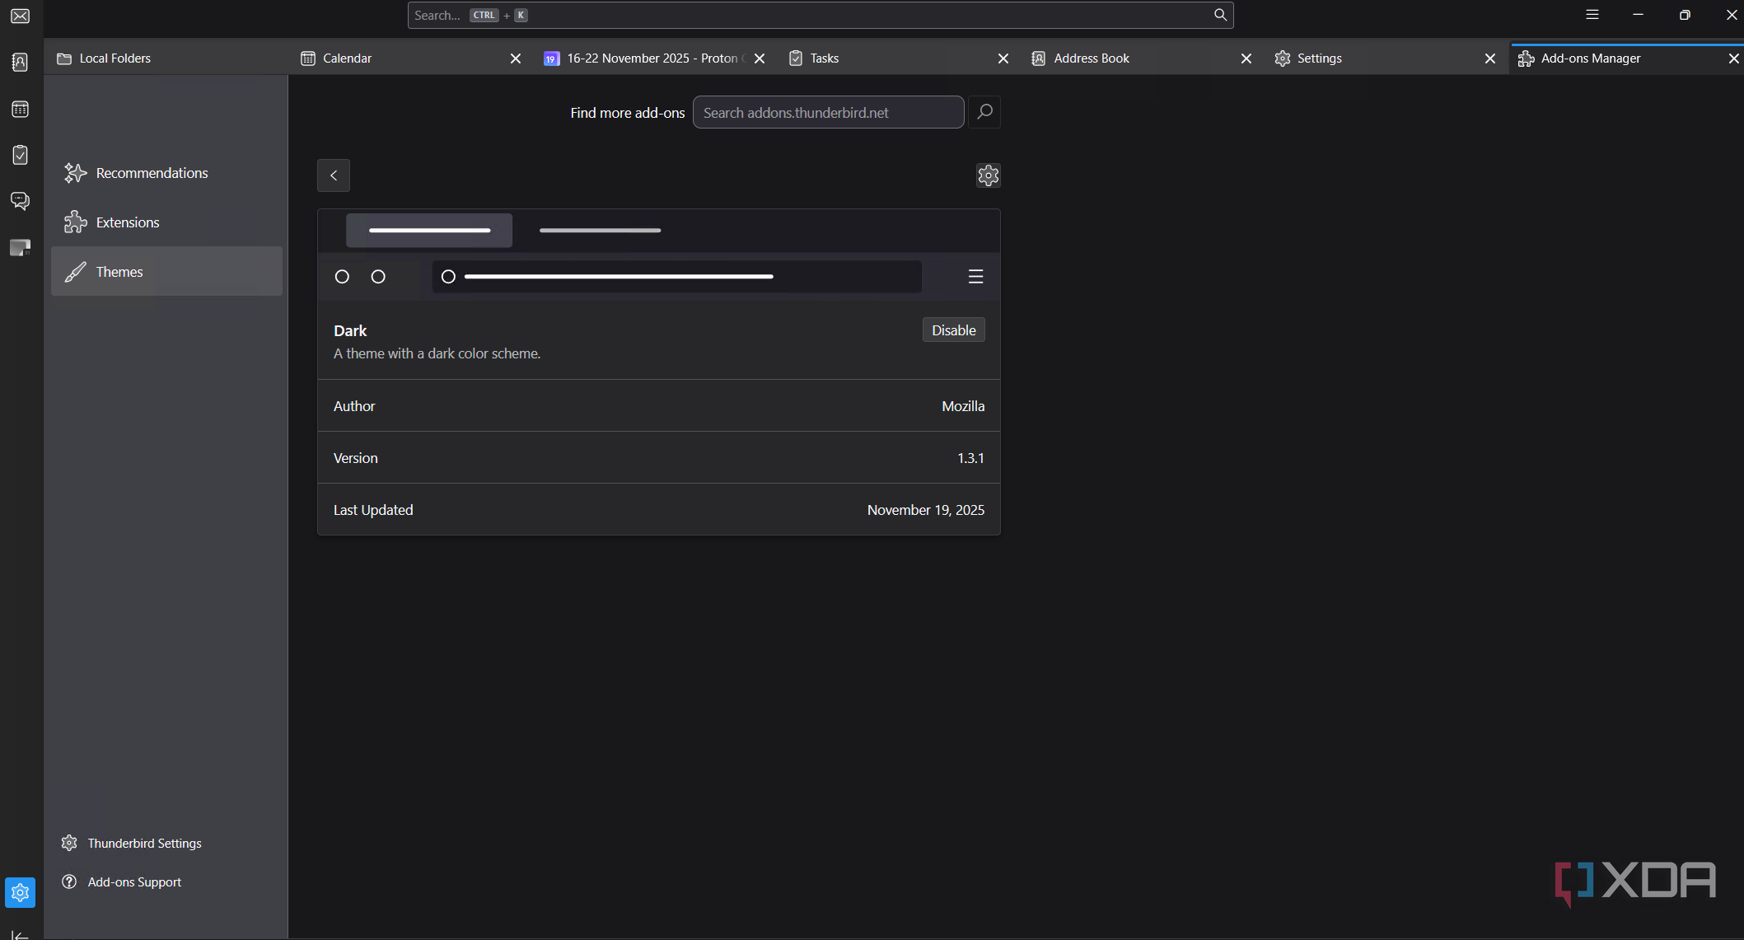Screen dimensions: 1744x940
Task: Open Thunderbird Settings link
Action: [144, 844]
